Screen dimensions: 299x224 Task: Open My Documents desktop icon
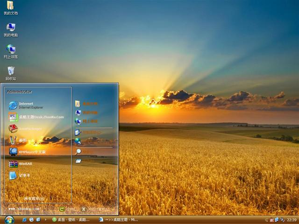[10, 6]
